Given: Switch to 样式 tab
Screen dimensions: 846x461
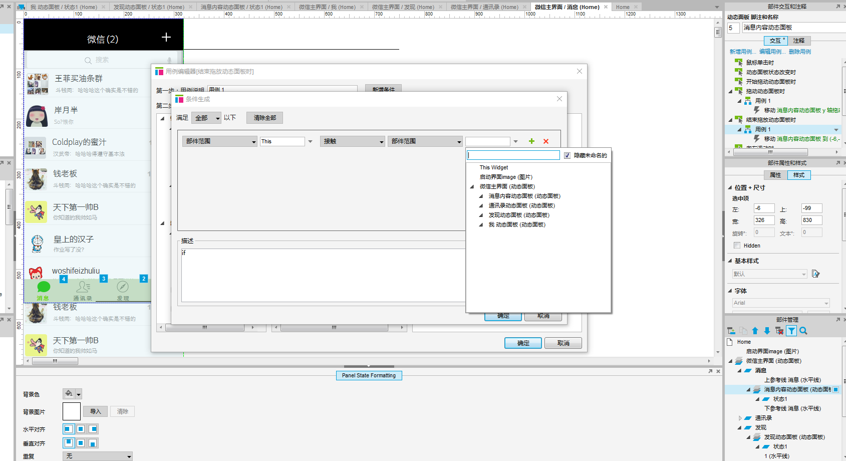Looking at the screenshot, I should 799,175.
